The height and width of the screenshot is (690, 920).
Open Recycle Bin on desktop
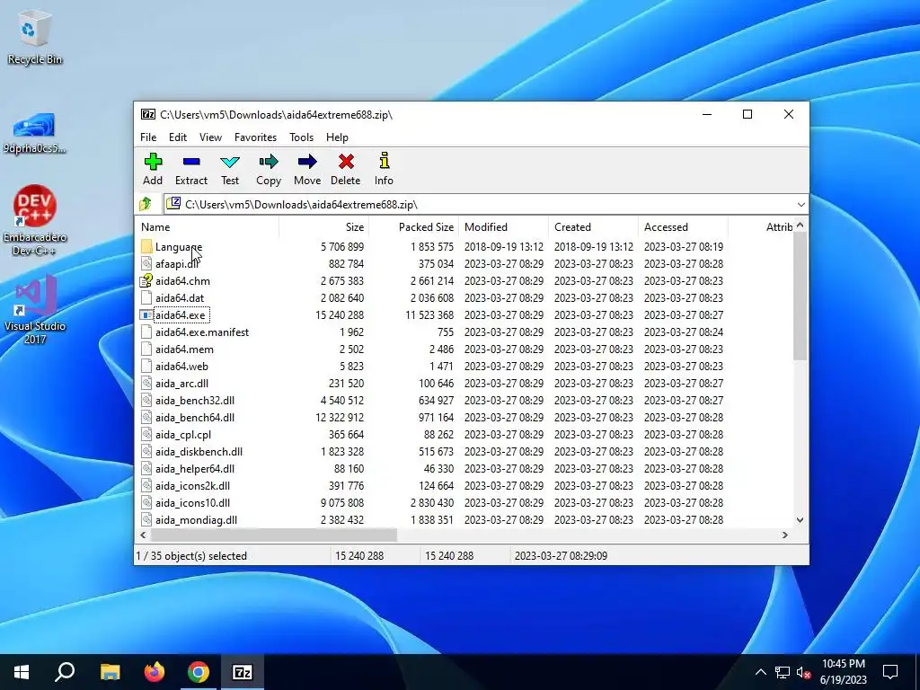point(35,38)
